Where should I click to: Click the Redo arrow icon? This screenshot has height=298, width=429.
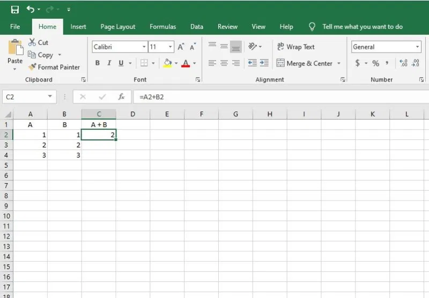50,10
